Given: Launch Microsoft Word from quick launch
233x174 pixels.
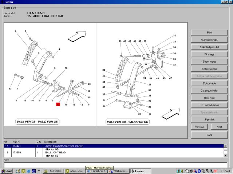Looking at the screenshot, I should pos(34,171).
